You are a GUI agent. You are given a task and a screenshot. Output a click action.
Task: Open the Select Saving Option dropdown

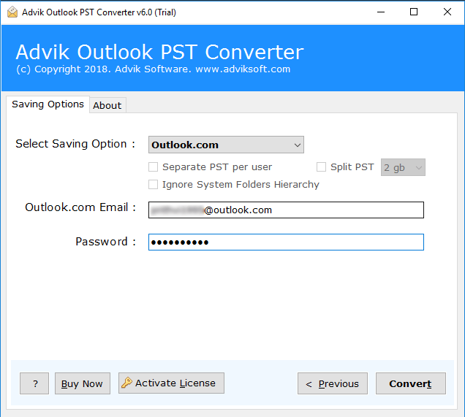coord(226,145)
